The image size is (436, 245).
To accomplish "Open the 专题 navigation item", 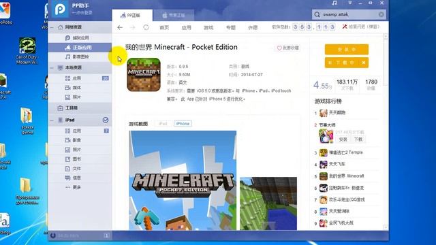I will [x=231, y=27].
